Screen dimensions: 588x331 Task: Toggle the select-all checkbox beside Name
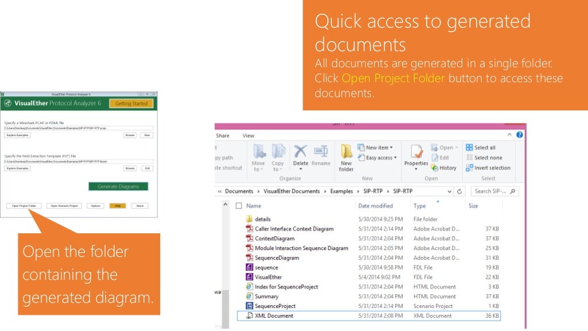(239, 206)
